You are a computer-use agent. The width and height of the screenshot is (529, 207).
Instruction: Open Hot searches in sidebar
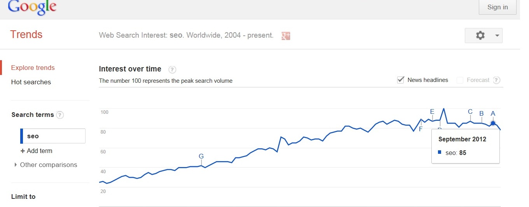[x=31, y=82]
